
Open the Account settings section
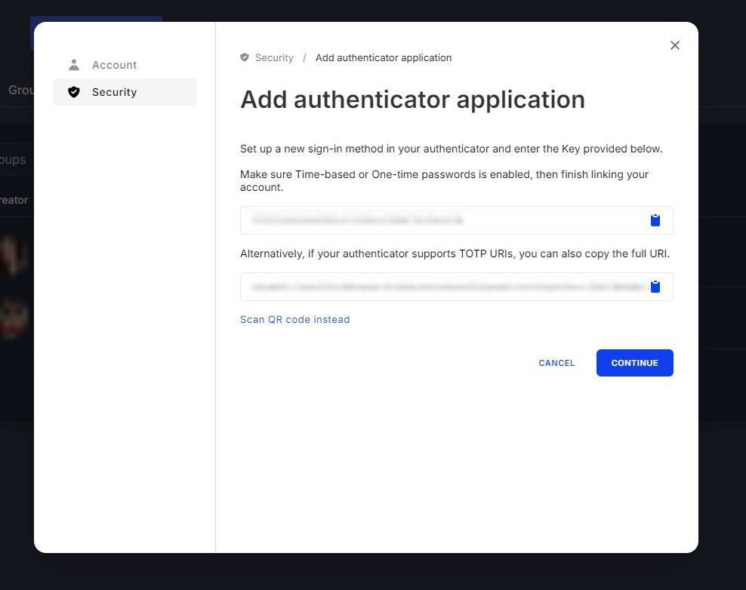[x=114, y=65]
